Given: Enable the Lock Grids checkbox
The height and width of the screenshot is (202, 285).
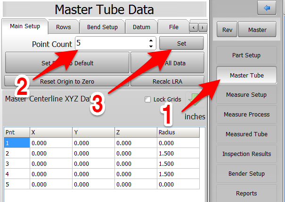Looking at the screenshot, I should 148,100.
